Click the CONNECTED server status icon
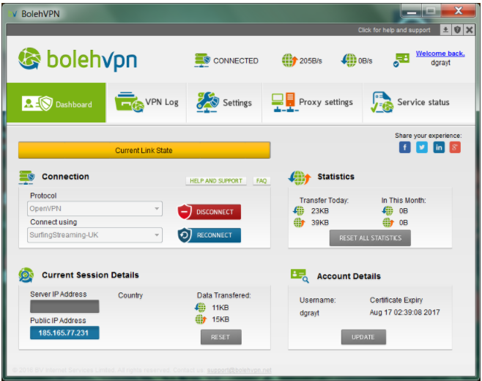This screenshot has width=482, height=381. click(x=202, y=60)
